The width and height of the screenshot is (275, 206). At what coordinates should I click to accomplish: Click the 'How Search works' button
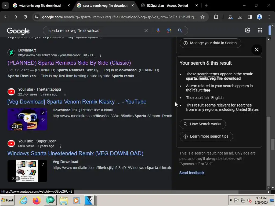point(202,124)
